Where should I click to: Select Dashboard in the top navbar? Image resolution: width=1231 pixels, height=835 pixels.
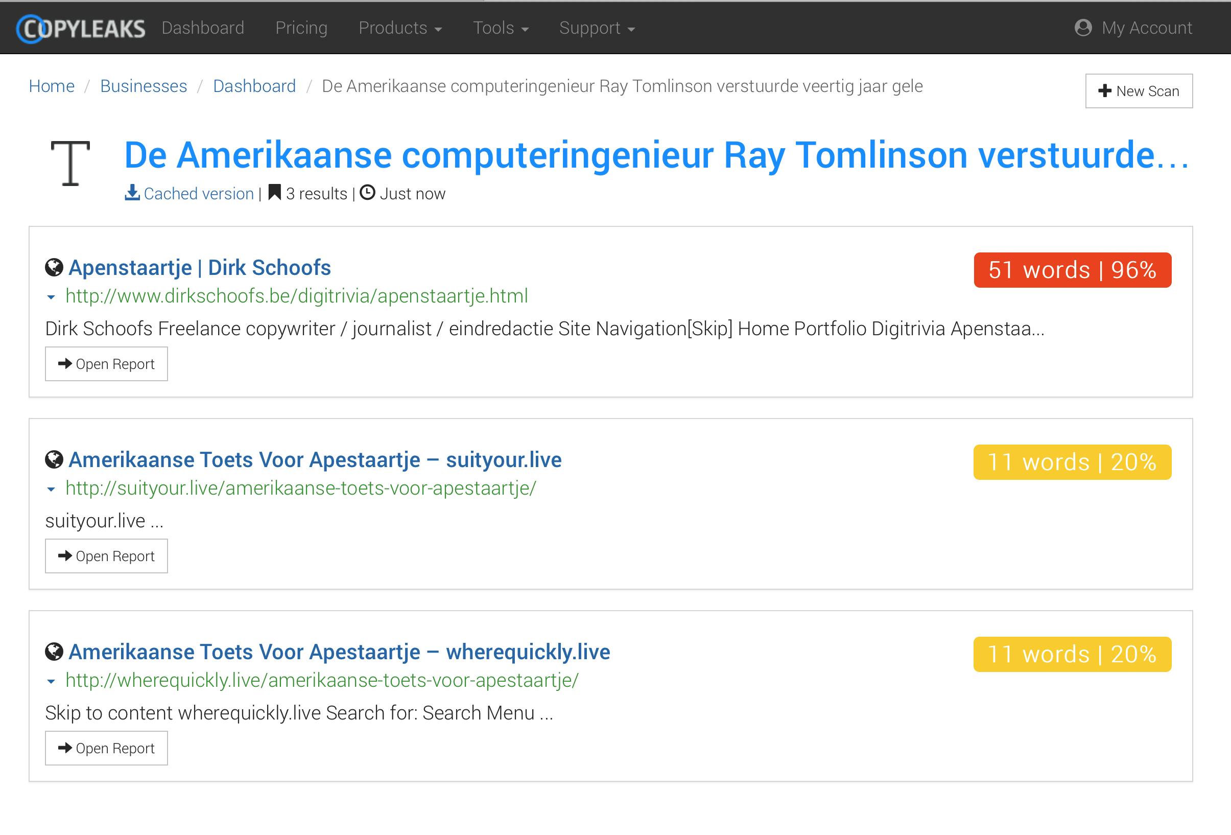click(203, 28)
